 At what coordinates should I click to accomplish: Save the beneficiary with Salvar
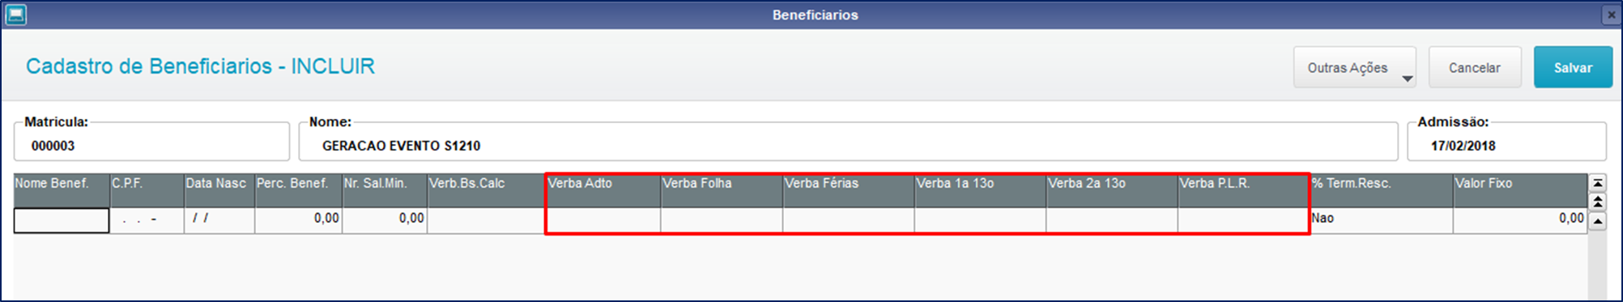(1572, 67)
